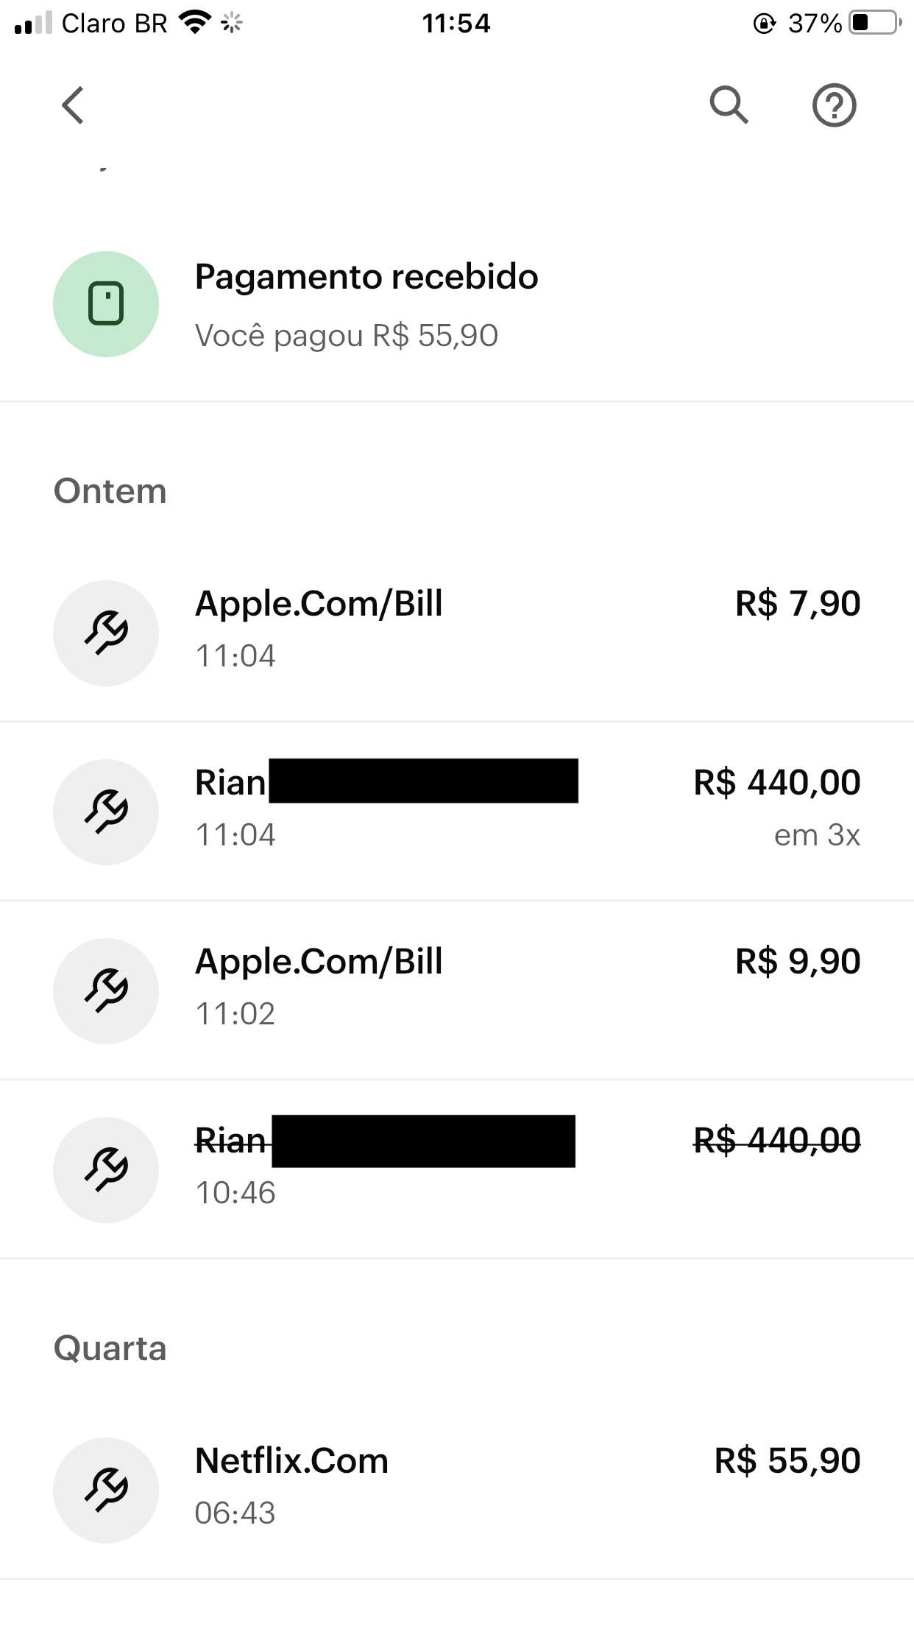This screenshot has height=1626, width=914.
Task: Open the search magnifier icon
Action: [729, 105]
